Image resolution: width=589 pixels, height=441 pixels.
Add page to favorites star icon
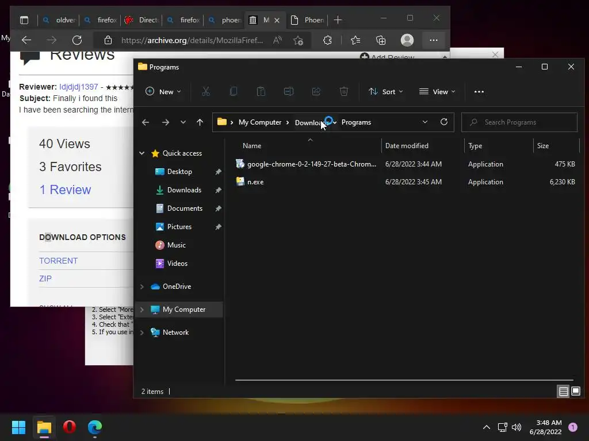299,40
